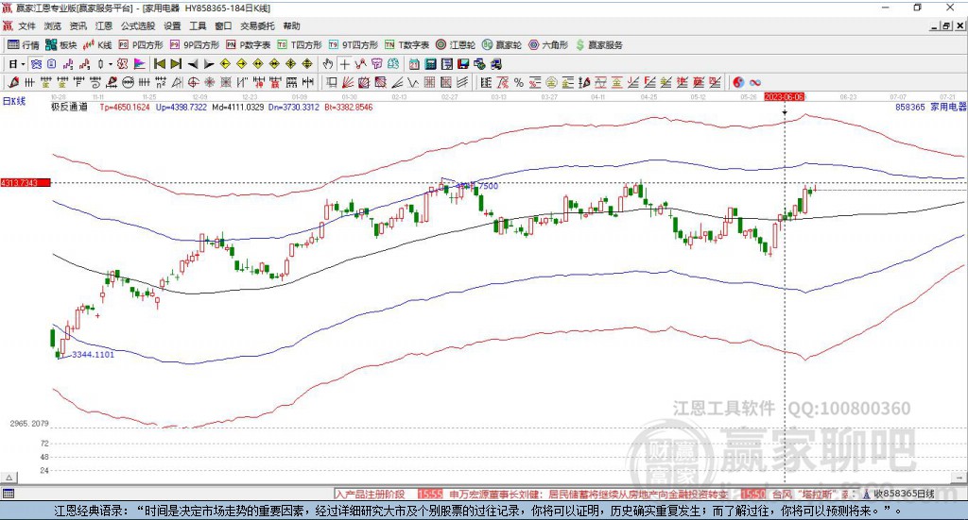This screenshot has width=968, height=520.
Task: Select the percent % tool
Action: pos(519,82)
